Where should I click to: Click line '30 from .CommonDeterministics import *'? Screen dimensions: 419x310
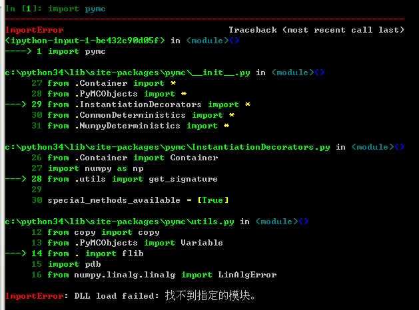click(133, 115)
